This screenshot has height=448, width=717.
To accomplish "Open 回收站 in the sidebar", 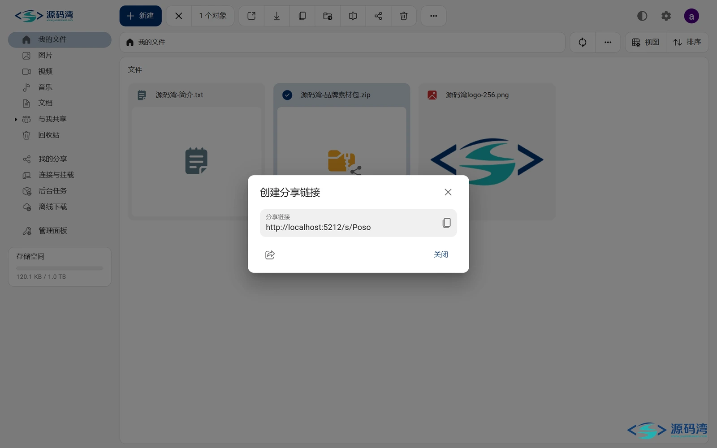I will [x=60, y=135].
